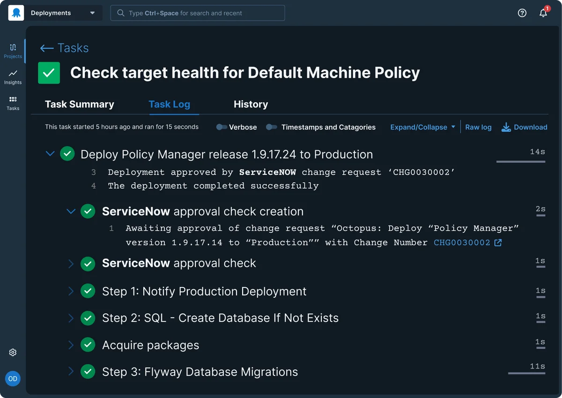Select log line 'Deployment approved by ServiceNOW'
562x398 pixels.
click(x=281, y=172)
